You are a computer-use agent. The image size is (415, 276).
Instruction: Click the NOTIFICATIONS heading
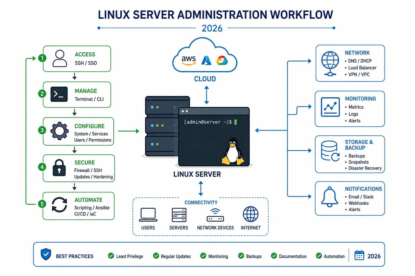tap(363, 189)
